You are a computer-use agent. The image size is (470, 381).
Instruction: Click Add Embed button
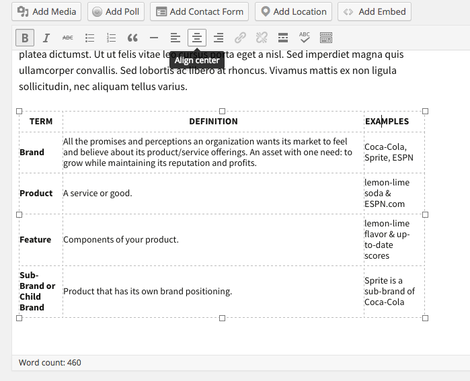[375, 11]
